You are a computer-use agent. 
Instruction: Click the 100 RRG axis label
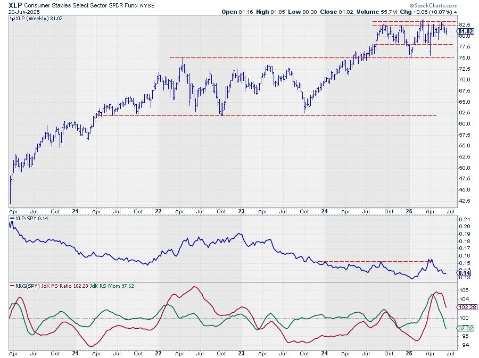[464, 318]
